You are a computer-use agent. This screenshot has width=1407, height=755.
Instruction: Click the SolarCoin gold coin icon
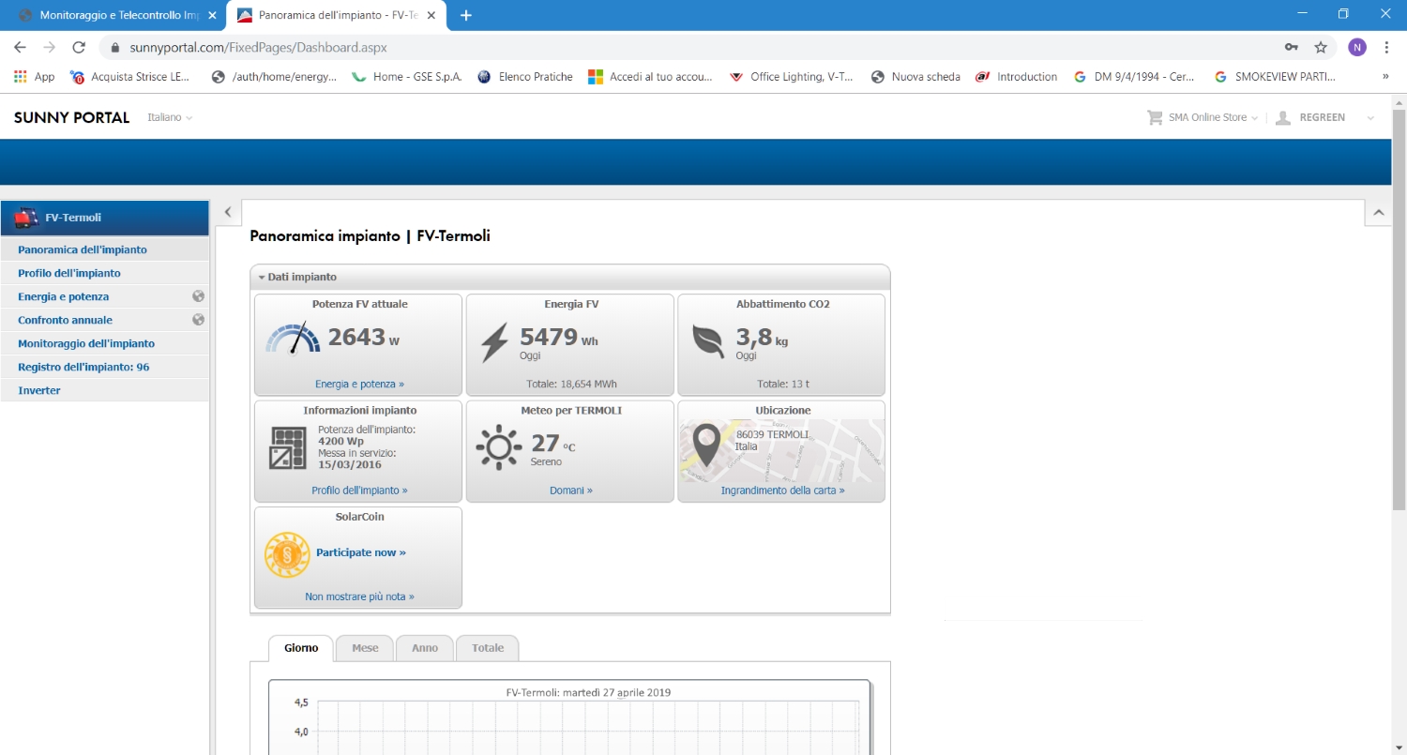tap(287, 554)
